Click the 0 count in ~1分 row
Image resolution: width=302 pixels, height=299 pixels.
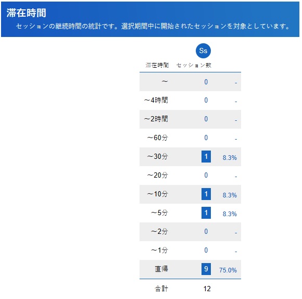click(x=206, y=250)
